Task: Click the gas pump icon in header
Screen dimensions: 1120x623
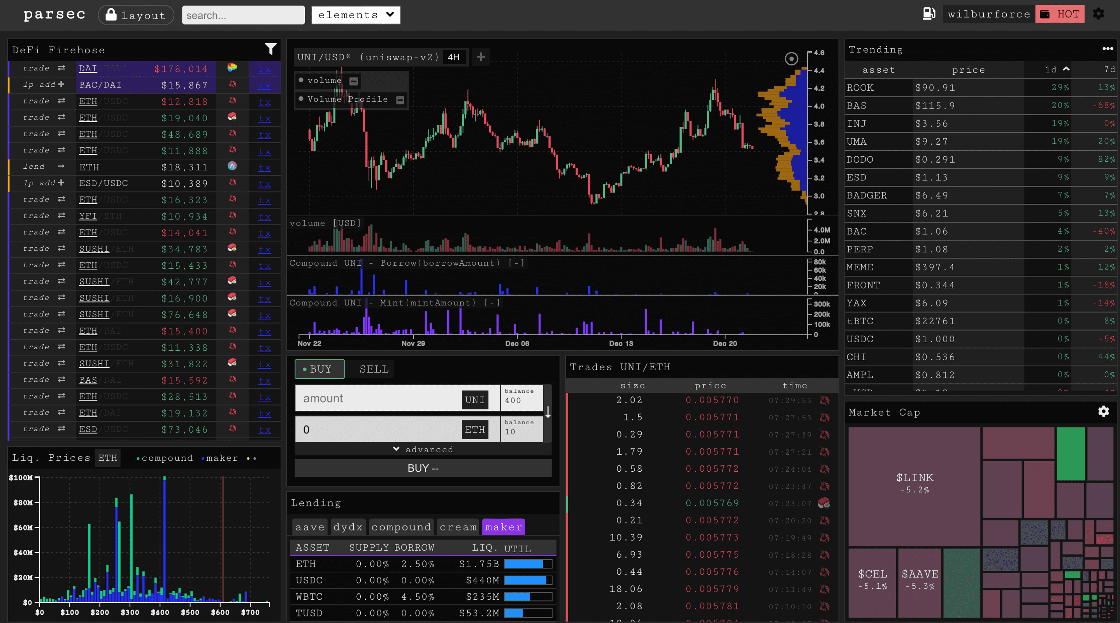Action: pyautogui.click(x=929, y=14)
